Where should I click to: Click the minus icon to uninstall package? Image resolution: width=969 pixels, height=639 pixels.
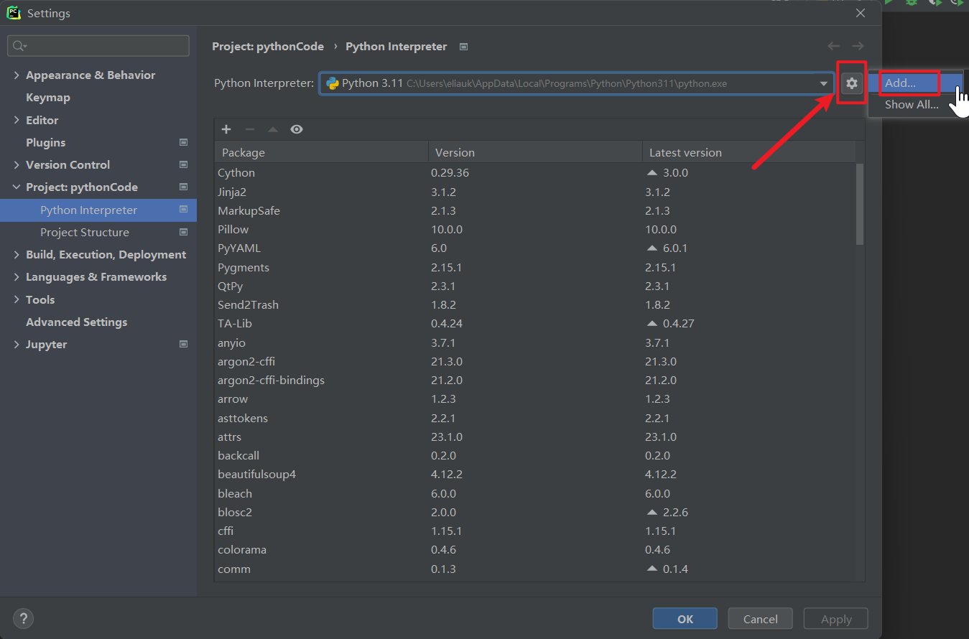point(250,129)
